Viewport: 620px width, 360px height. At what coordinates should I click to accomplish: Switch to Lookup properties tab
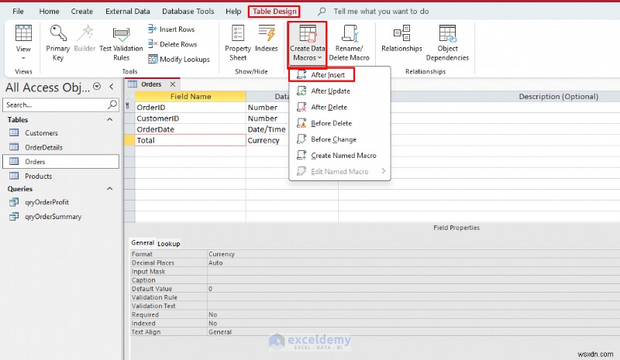169,243
